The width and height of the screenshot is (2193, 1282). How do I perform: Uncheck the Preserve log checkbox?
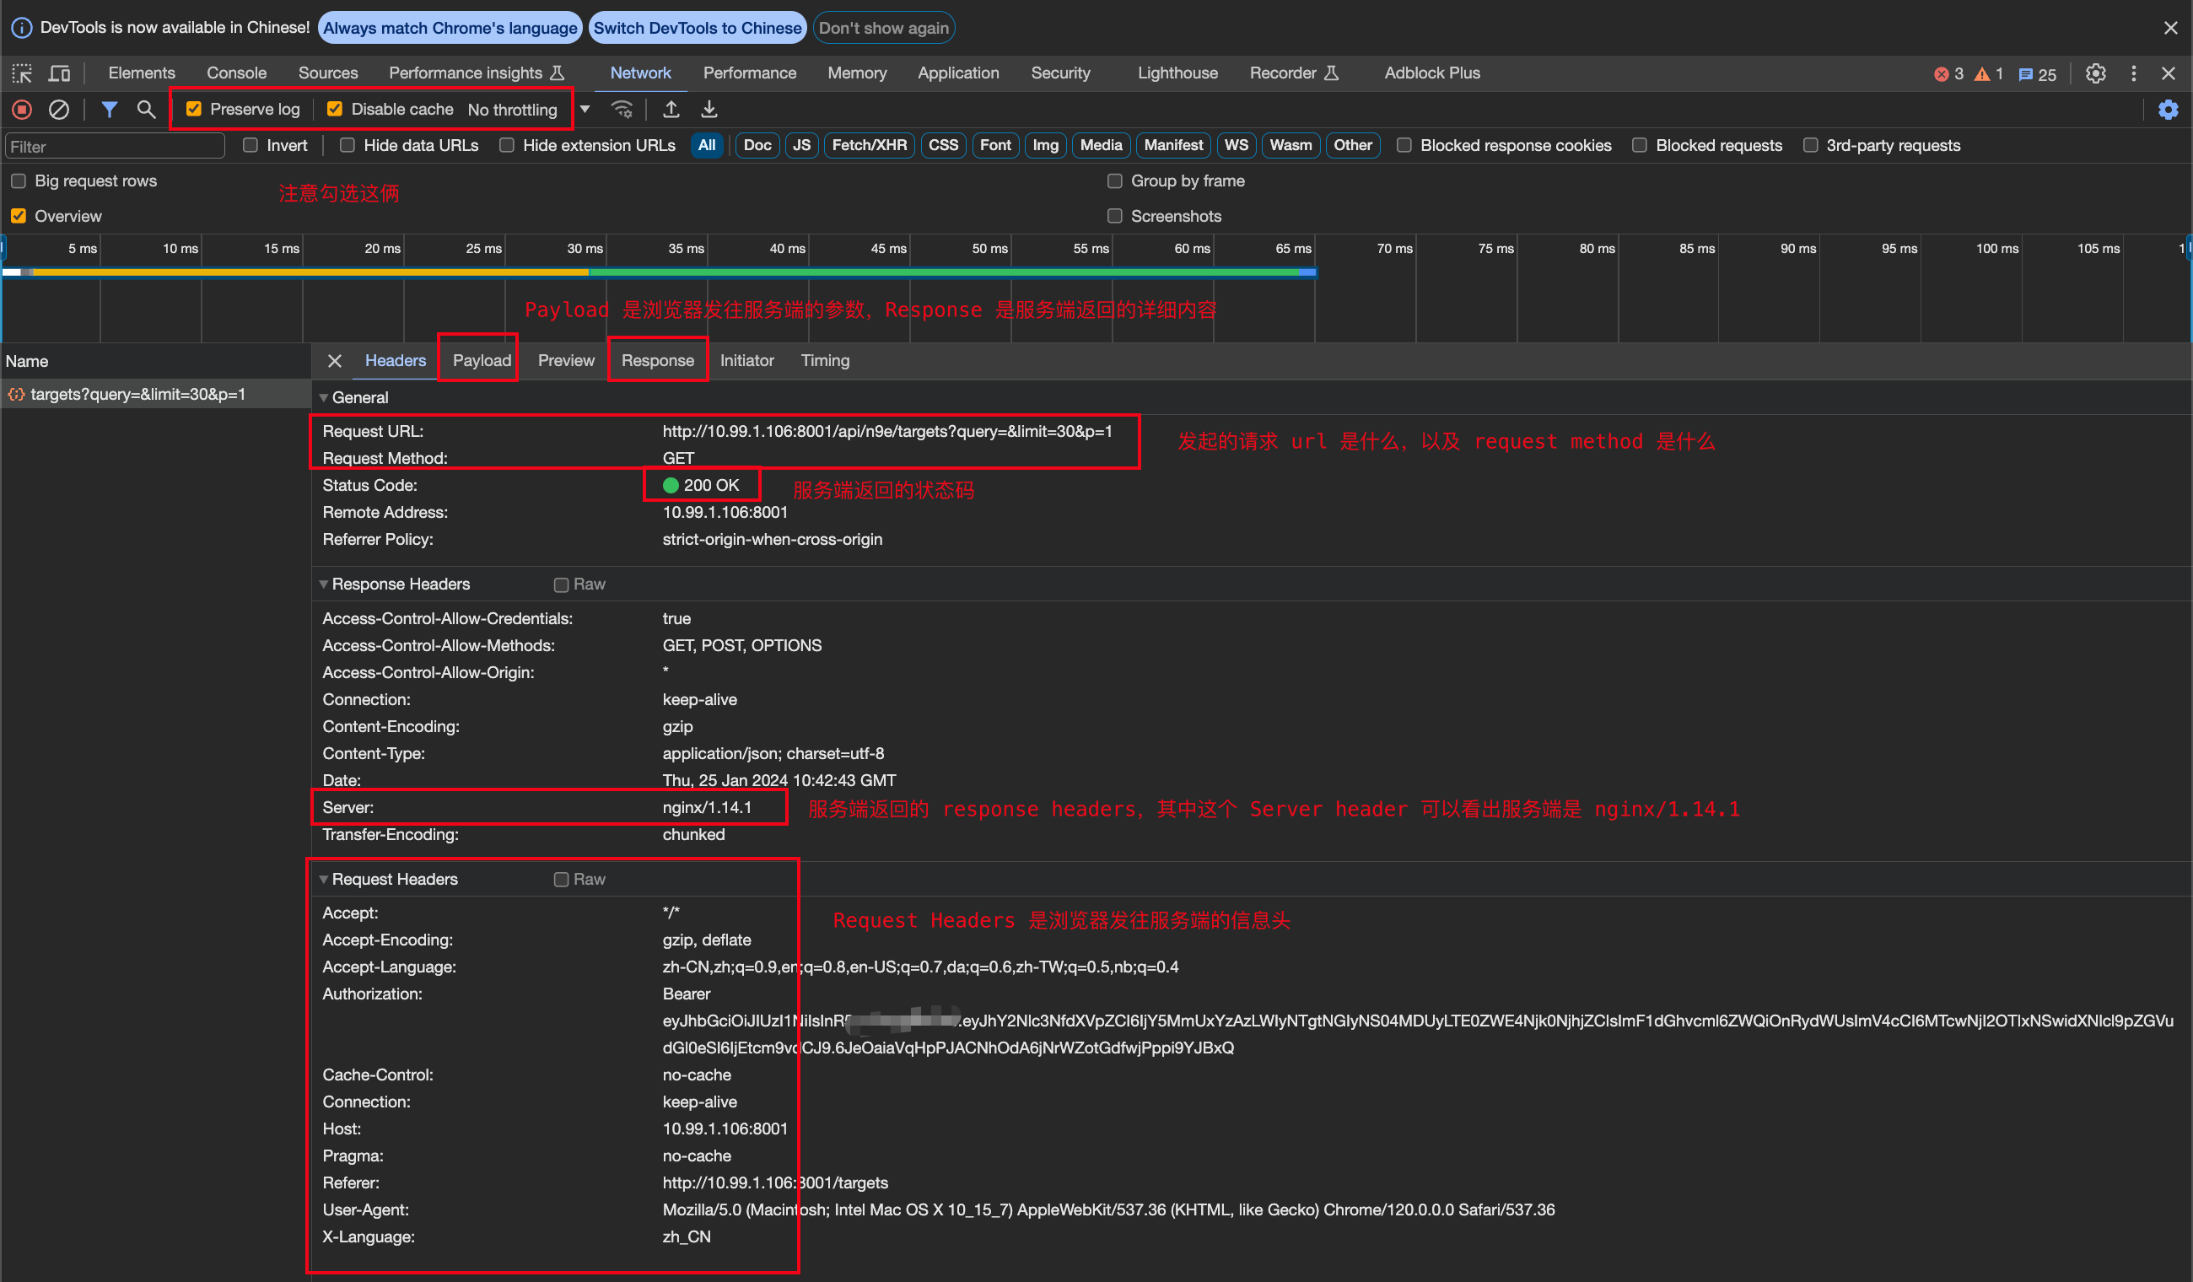pos(194,110)
